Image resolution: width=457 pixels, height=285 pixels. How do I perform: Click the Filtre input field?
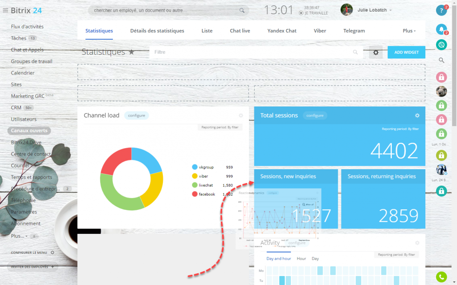tap(256, 53)
